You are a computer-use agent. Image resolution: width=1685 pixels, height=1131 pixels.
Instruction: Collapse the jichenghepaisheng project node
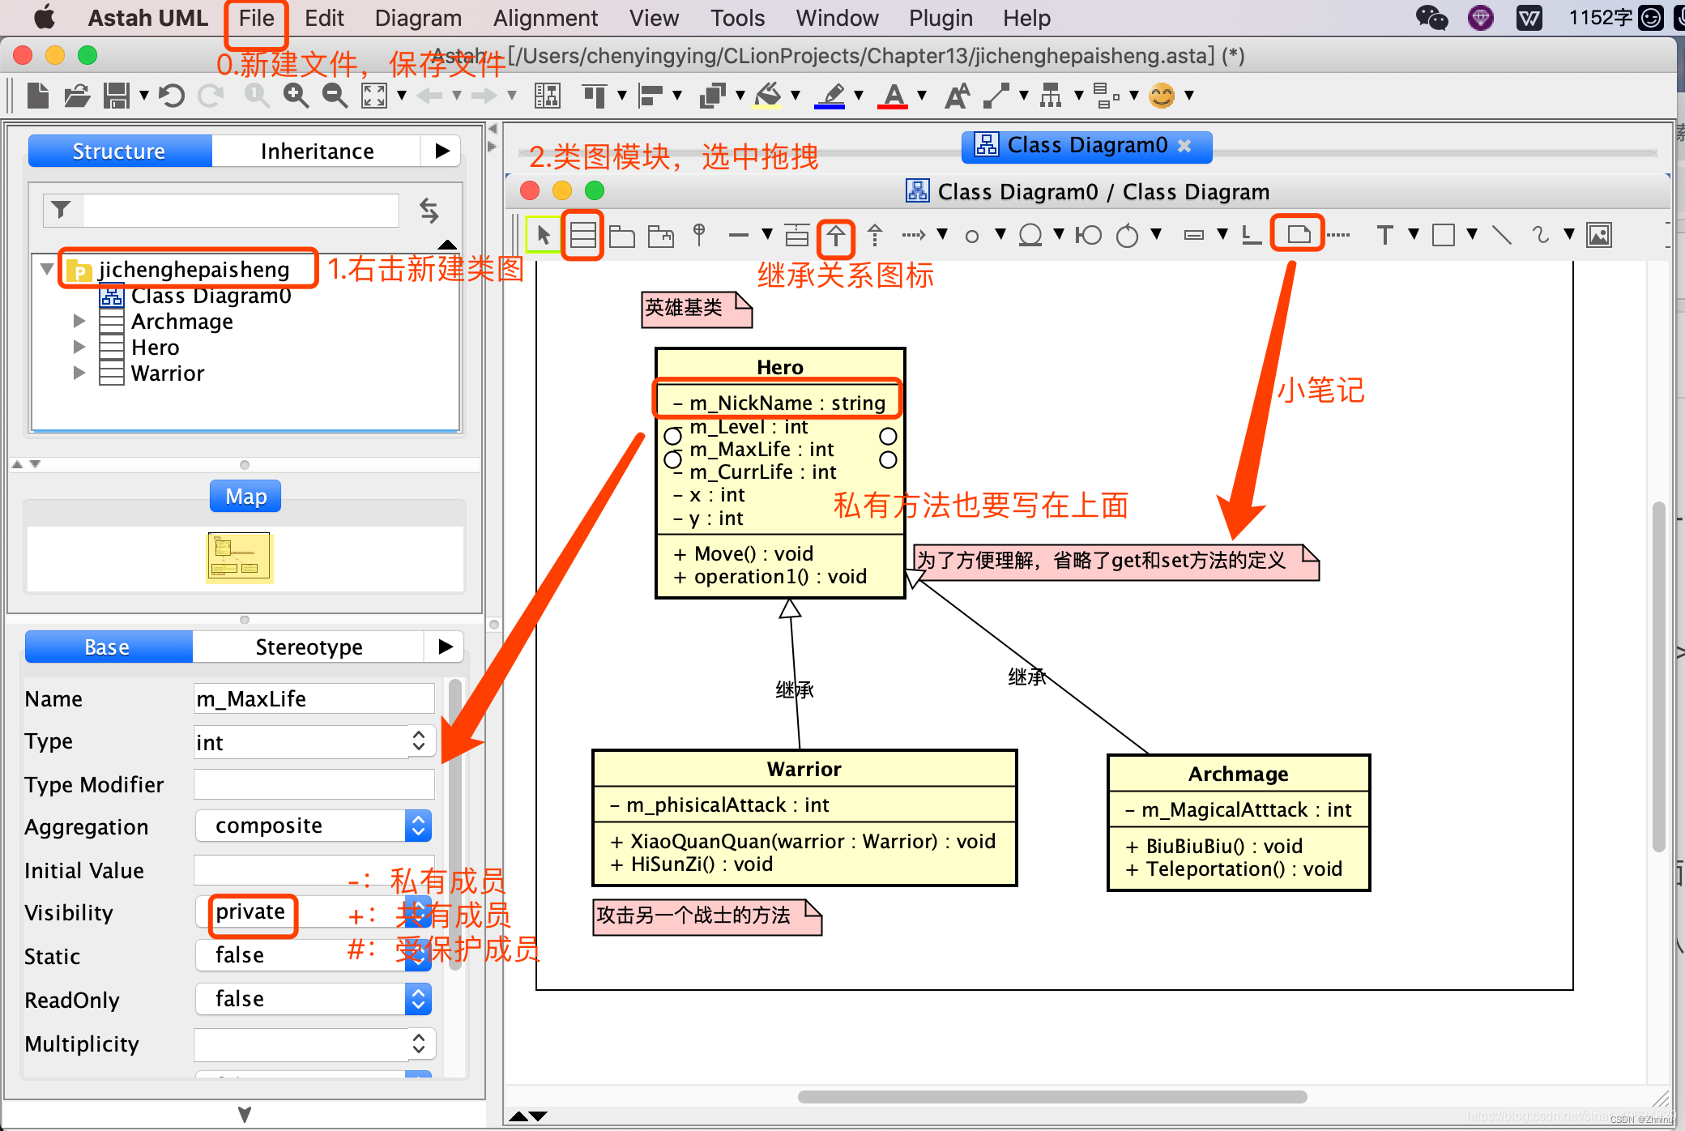[47, 268]
